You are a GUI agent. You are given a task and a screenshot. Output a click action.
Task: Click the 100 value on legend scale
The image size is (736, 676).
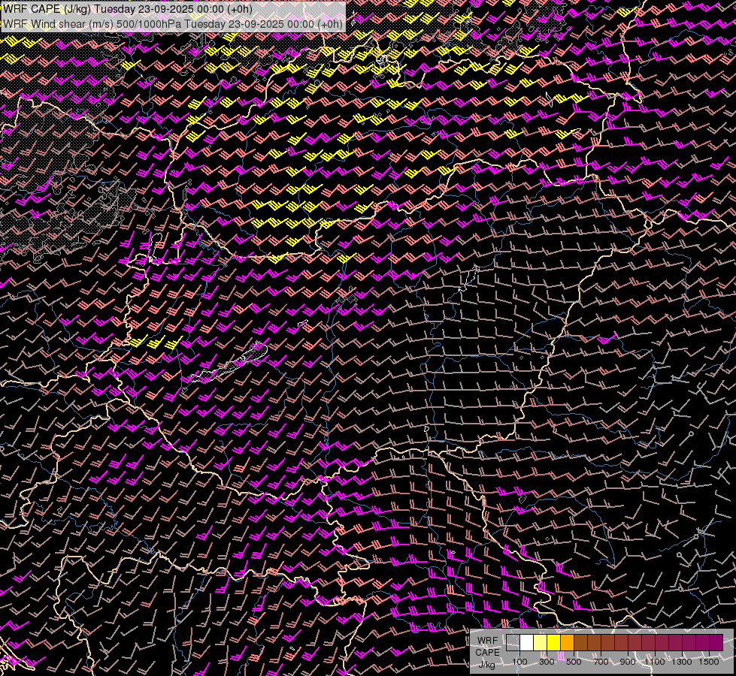click(519, 662)
